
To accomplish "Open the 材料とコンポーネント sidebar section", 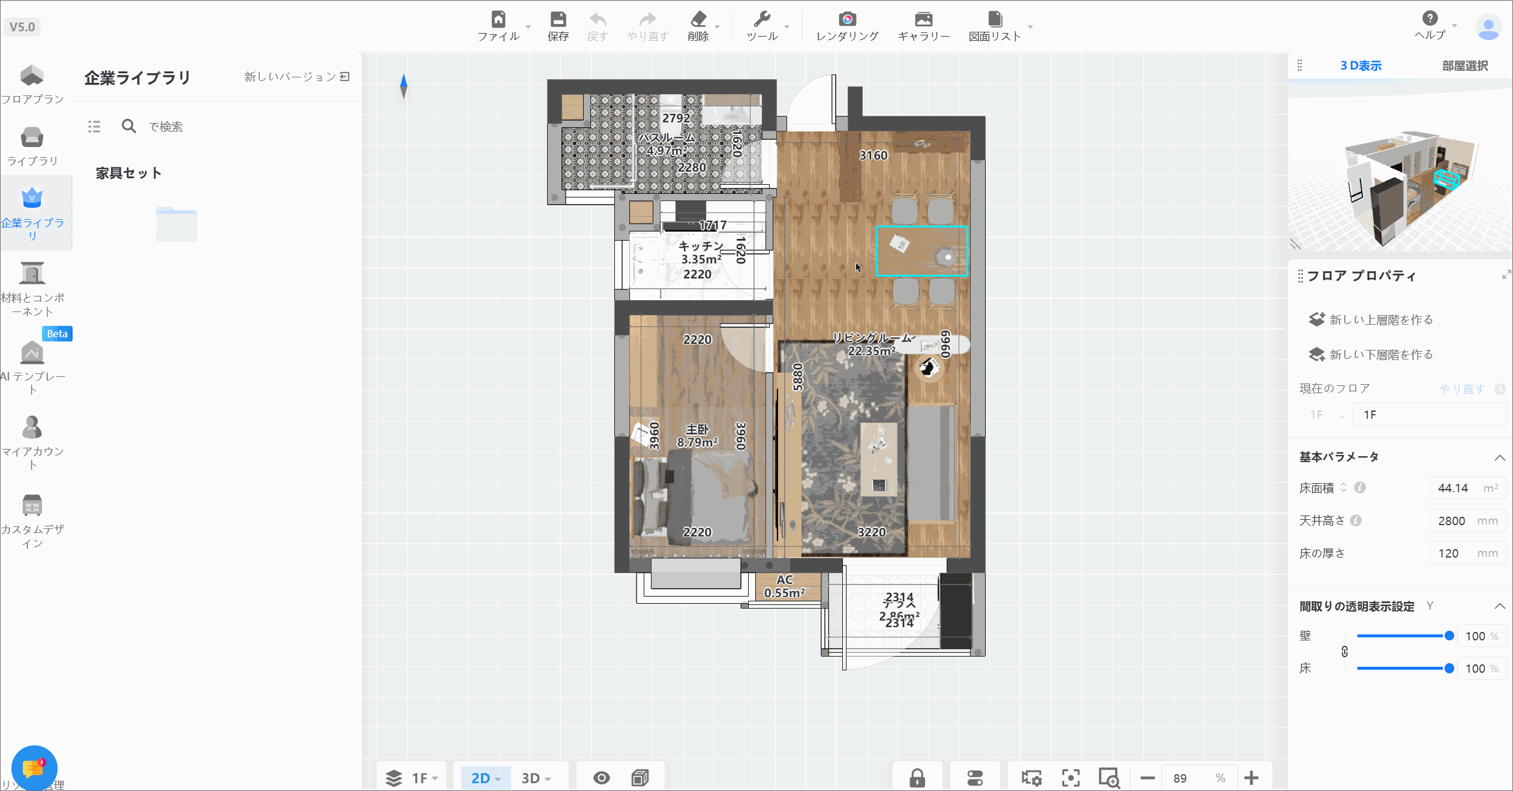I will (32, 289).
